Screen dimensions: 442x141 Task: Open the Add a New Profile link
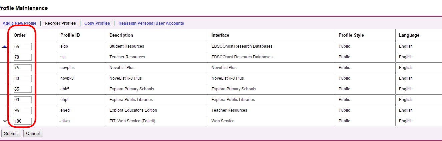[19, 23]
